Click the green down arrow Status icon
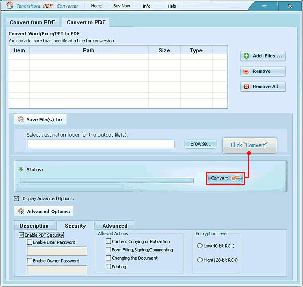303x287 pixels. 21,170
